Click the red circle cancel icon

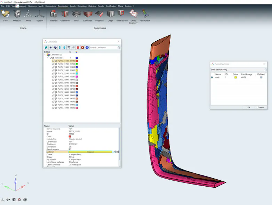point(82,47)
